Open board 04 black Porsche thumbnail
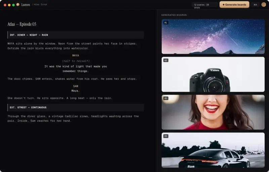Screen dimensions: 269x172 click(x=213, y=150)
